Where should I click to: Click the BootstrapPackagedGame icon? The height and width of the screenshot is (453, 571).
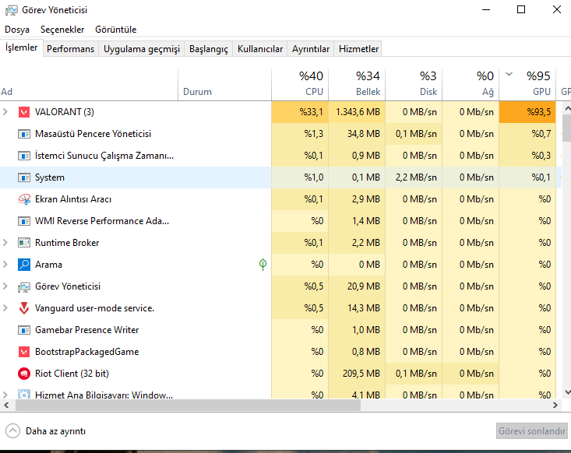pos(24,352)
